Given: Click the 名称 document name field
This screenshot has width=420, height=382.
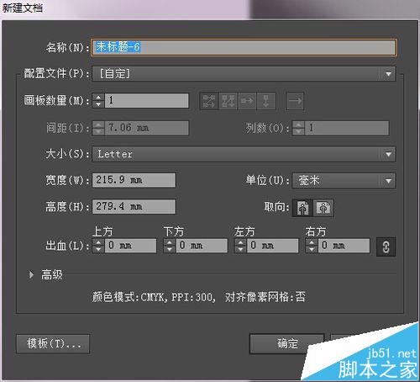Looking at the screenshot, I should coord(244,47).
